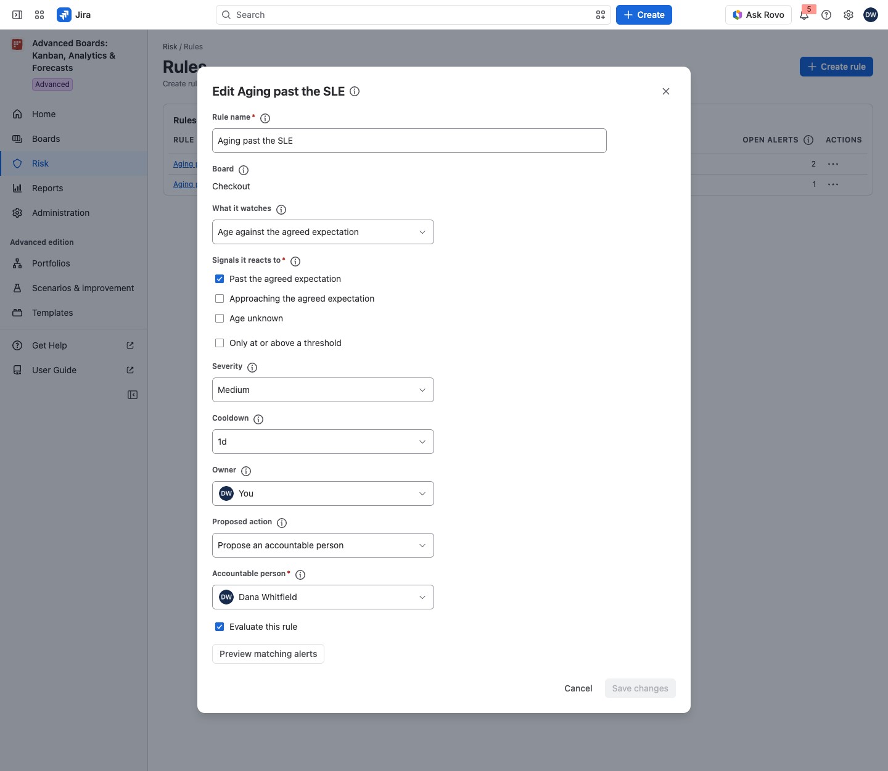Click inside the Rule name text field
The image size is (888, 771).
(x=409, y=141)
